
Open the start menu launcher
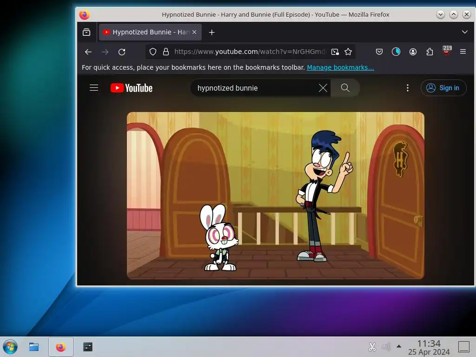click(x=10, y=347)
